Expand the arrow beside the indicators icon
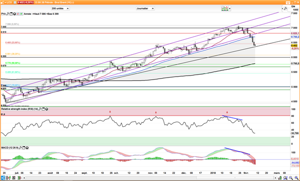This screenshot has height=181, width=300. (x=230, y=8)
